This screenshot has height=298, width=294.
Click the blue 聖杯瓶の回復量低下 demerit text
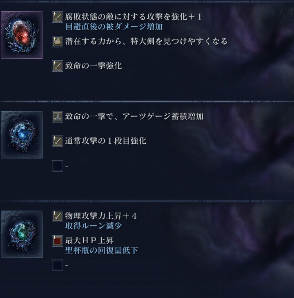click(x=102, y=251)
